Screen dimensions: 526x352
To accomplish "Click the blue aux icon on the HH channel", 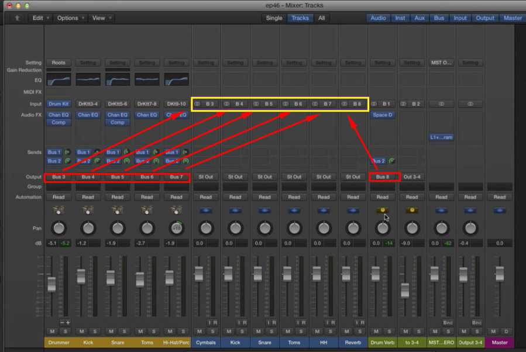I will coord(324,210).
